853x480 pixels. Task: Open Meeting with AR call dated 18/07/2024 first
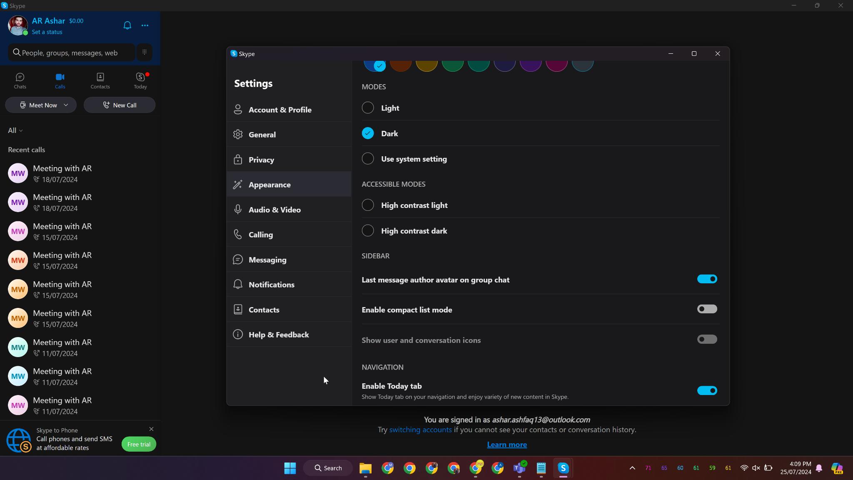coord(80,173)
